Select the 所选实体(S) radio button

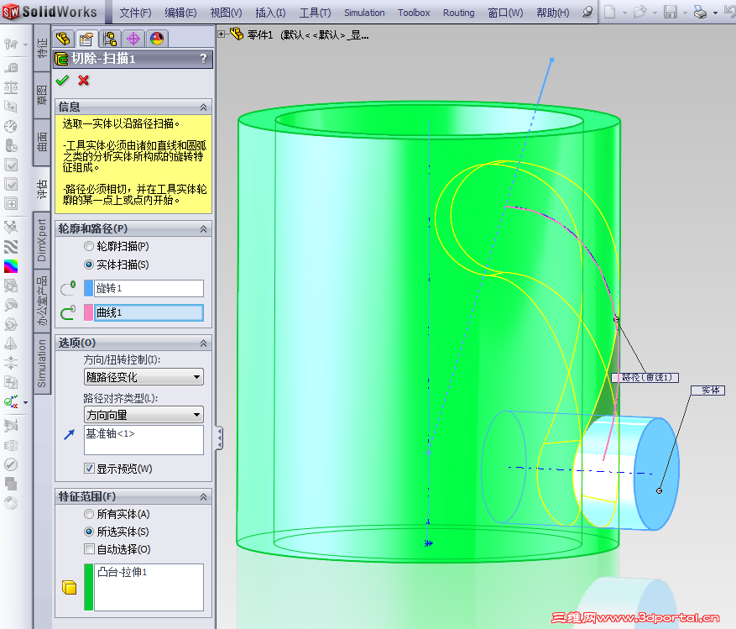coord(89,532)
